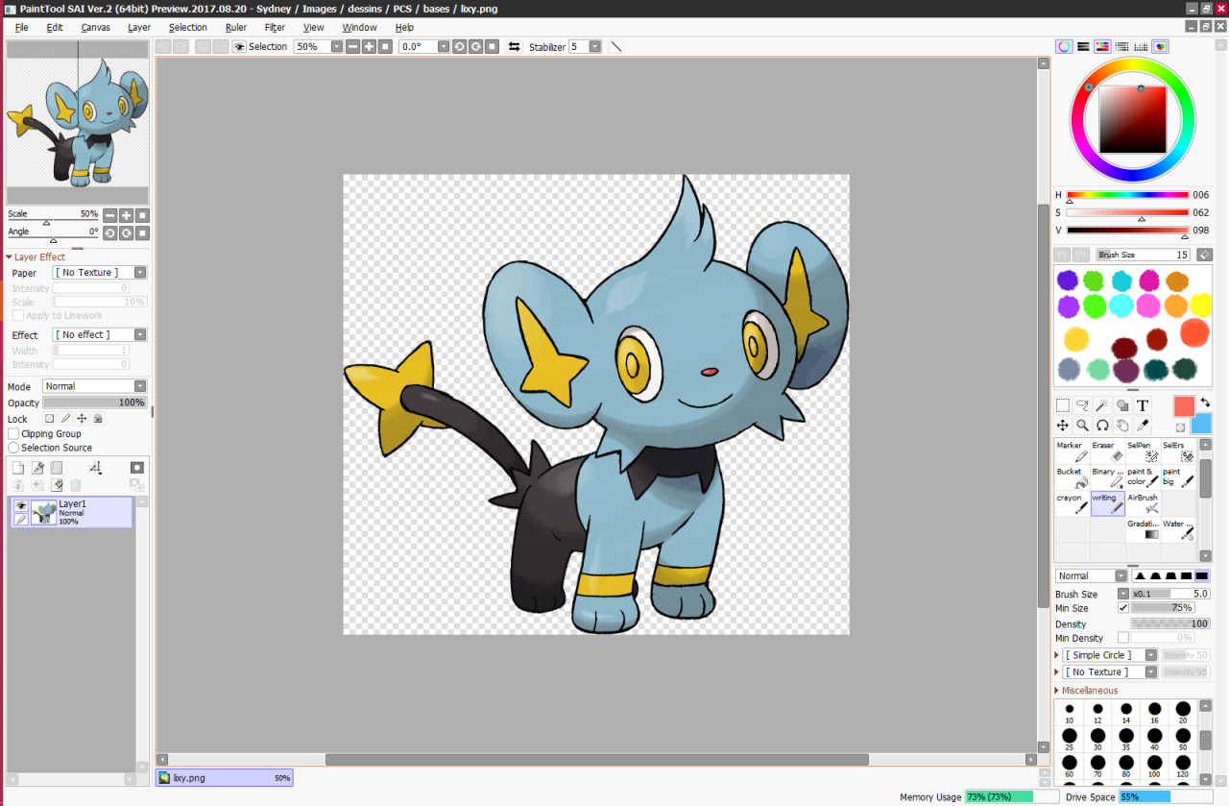Hide Layer1 with its eye icon
The image size is (1229, 806).
21,505
